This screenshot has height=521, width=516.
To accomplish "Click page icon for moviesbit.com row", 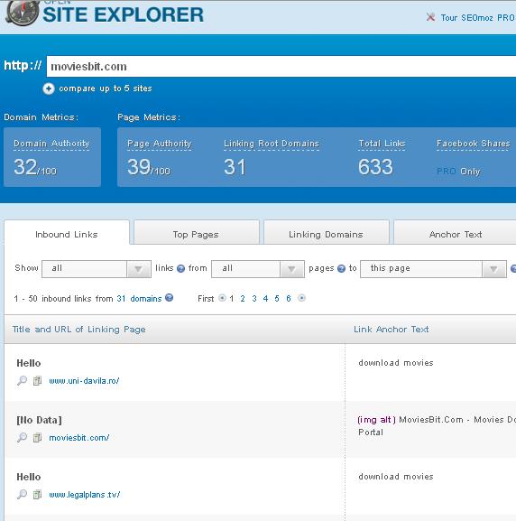I will (37, 437).
